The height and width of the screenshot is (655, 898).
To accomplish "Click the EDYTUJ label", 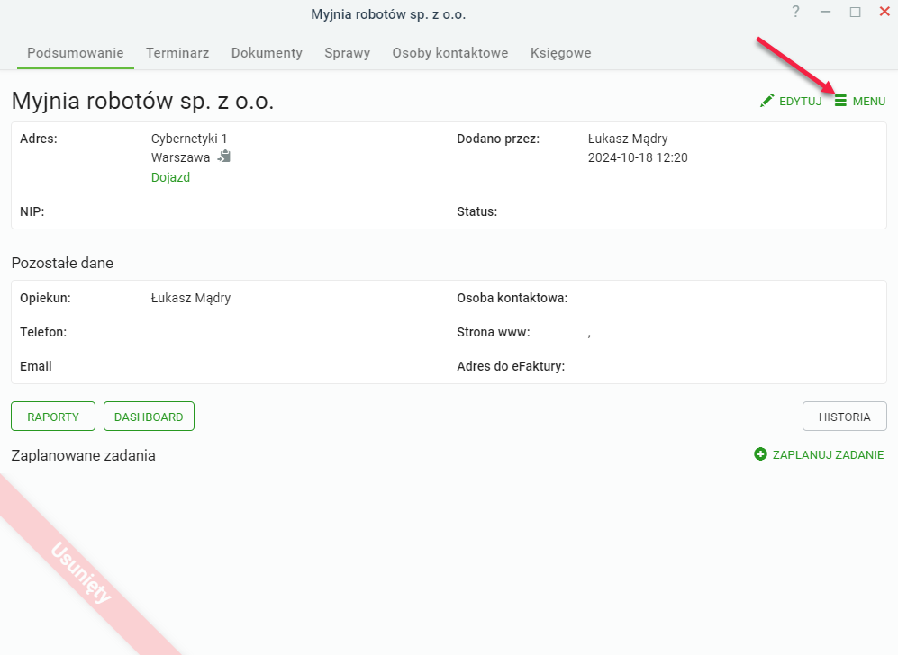I will pyautogui.click(x=801, y=102).
